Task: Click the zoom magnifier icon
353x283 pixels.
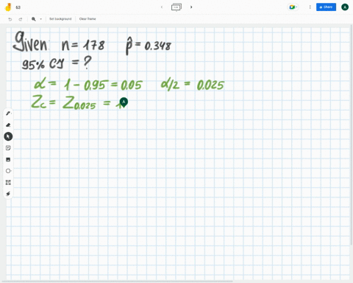Action: pos(34,19)
